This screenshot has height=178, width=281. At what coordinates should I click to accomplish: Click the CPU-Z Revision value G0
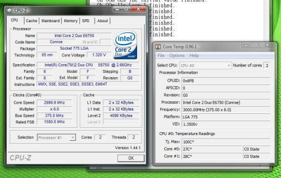[x=130, y=78]
